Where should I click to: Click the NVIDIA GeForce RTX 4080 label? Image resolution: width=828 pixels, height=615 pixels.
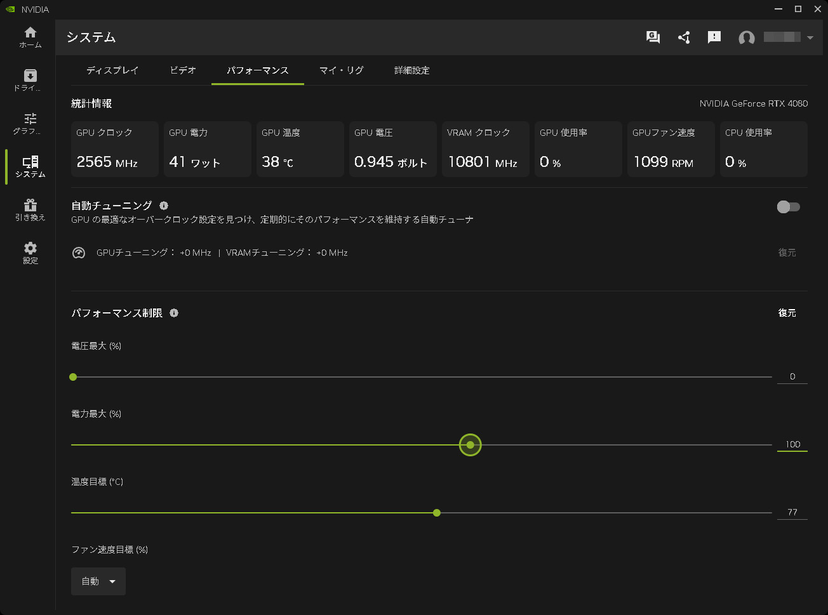click(x=754, y=103)
